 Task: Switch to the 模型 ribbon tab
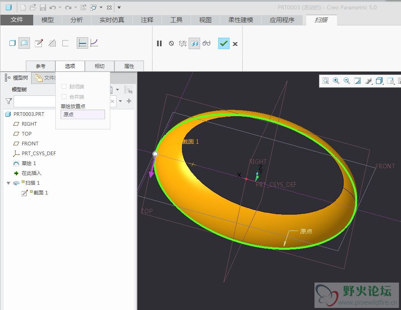click(x=48, y=20)
